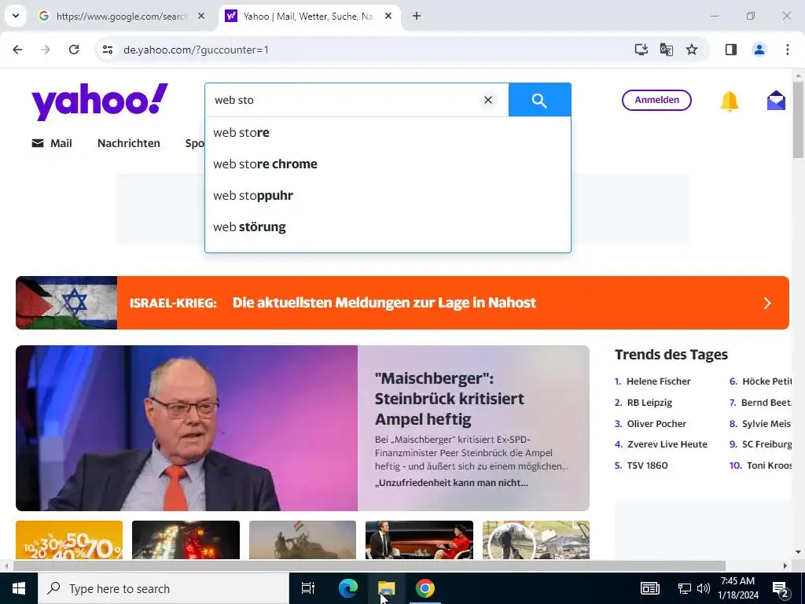The width and height of the screenshot is (805, 604).
Task: Reload the page
Action: click(x=74, y=50)
